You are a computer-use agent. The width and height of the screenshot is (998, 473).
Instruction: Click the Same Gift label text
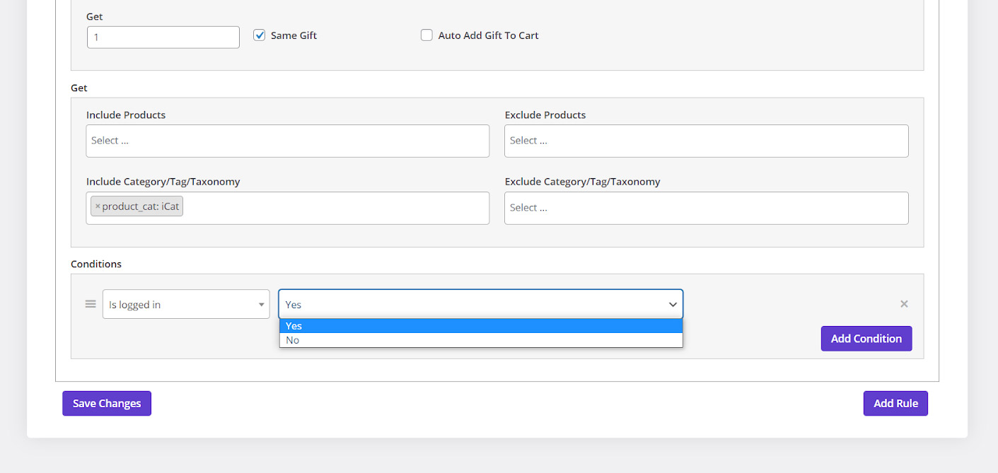click(294, 35)
